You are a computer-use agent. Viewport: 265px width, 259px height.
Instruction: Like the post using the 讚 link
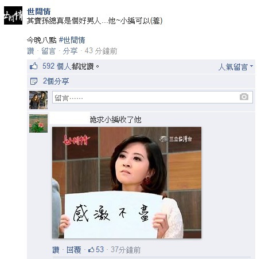pos(30,51)
